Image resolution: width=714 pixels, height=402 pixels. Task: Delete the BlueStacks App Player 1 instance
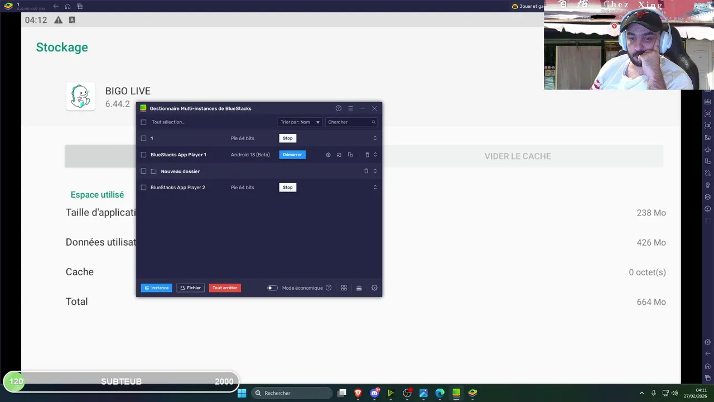click(367, 155)
